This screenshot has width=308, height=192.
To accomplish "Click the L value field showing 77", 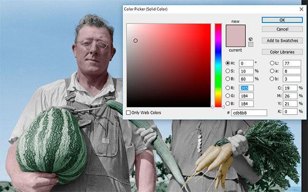I will pos(292,63).
